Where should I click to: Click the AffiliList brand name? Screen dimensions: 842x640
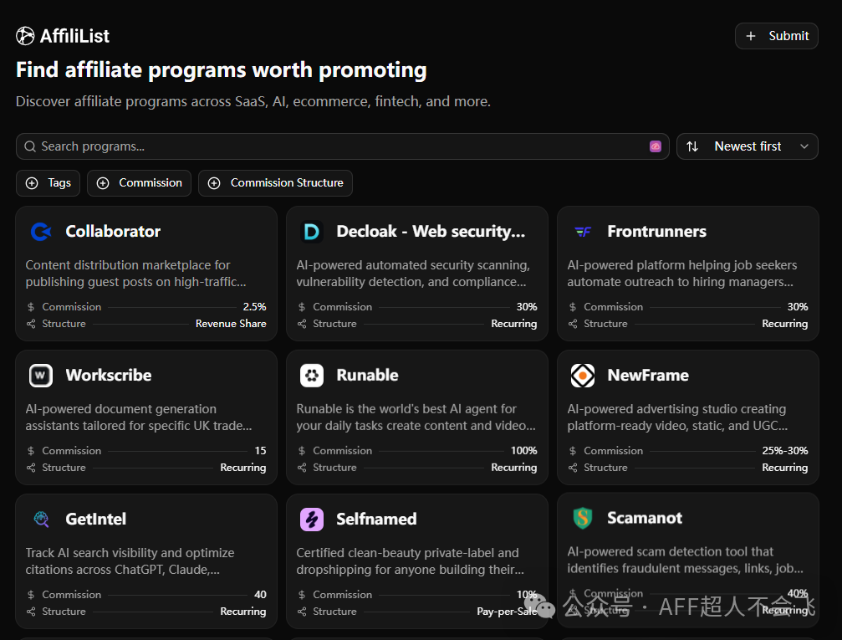[x=74, y=36]
